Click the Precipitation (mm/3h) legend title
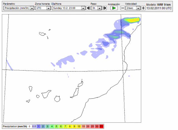 [x=15, y=126]
